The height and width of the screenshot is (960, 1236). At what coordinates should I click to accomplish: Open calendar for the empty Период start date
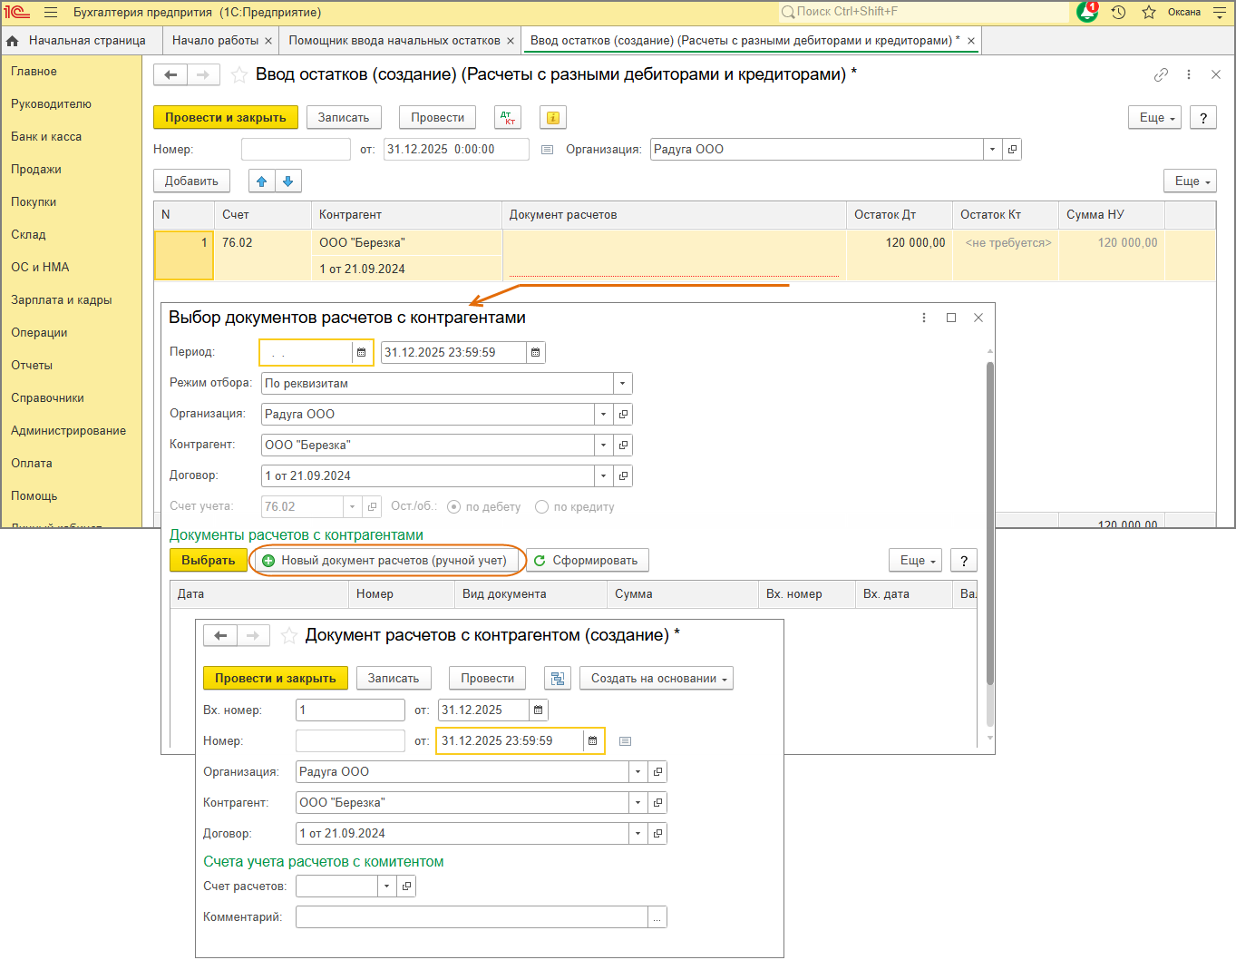pos(362,352)
